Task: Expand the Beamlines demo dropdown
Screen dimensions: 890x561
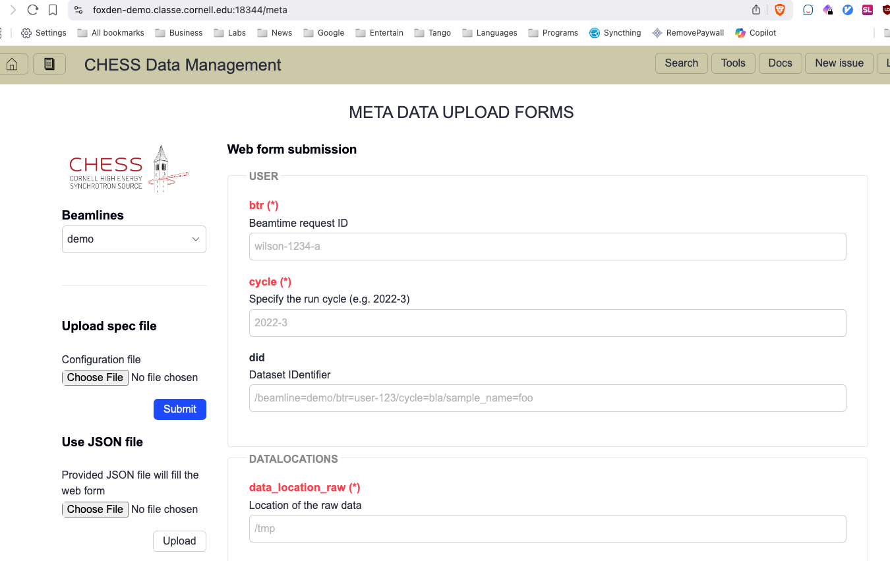Action: [x=134, y=239]
